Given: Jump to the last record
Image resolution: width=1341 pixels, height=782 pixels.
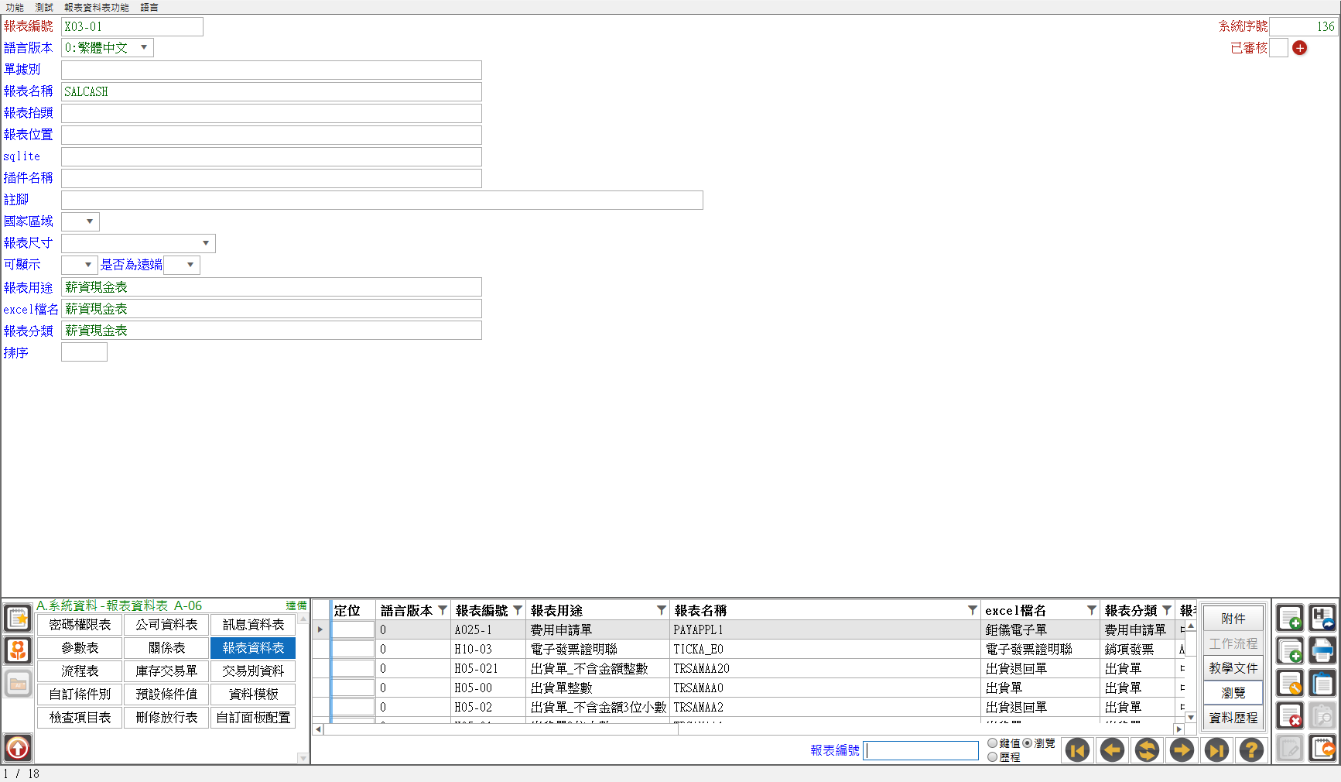Looking at the screenshot, I should coord(1217,750).
